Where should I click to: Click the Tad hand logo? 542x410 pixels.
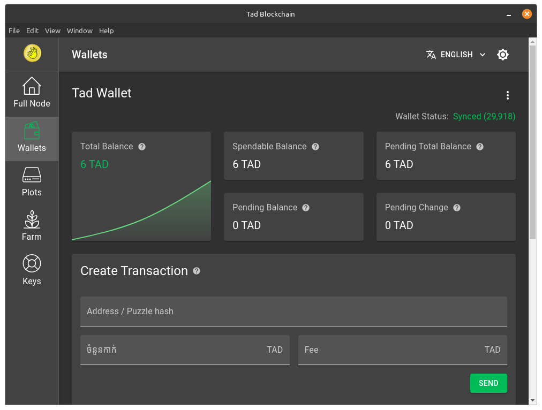(x=32, y=53)
